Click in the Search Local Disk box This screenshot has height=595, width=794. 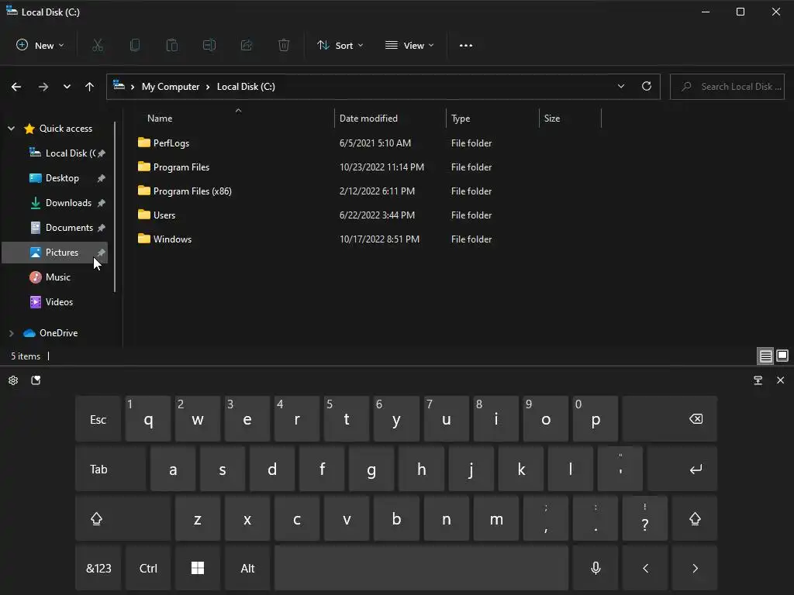727,87
